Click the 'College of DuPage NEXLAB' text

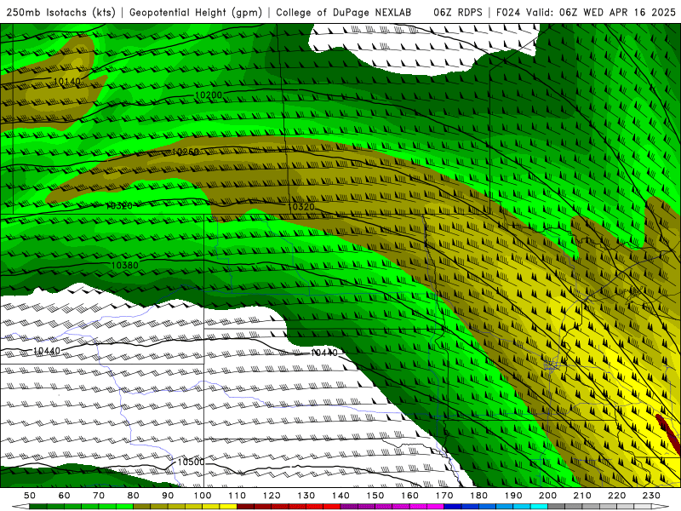(x=343, y=12)
